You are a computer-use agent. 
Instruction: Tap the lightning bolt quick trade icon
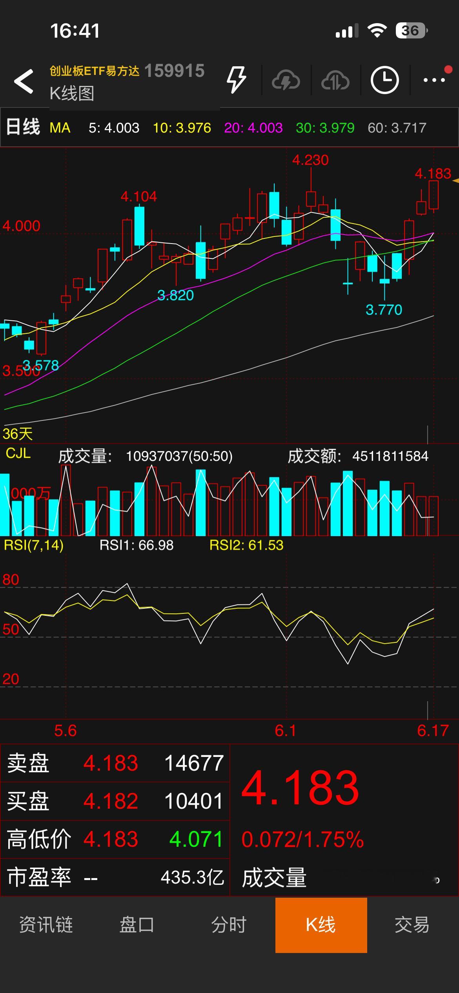pos(236,80)
